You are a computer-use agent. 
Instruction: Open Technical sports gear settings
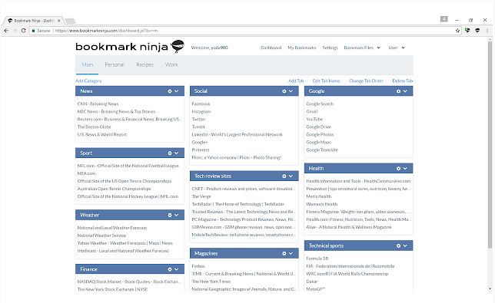pos(398,245)
